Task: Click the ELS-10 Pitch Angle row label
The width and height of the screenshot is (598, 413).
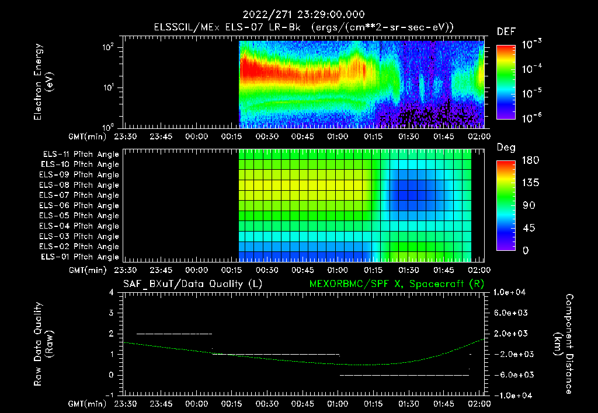Action: coord(80,164)
